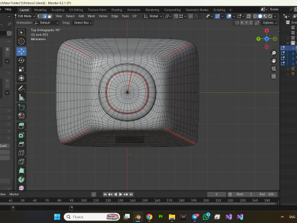Switch to the UV Editing workspace tab
Viewport: 297px width, 223px height.
[76, 10]
